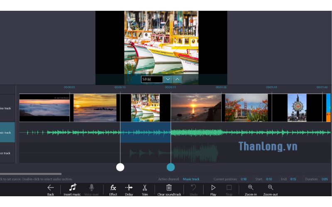Click the white selection start handle

coord(120,167)
